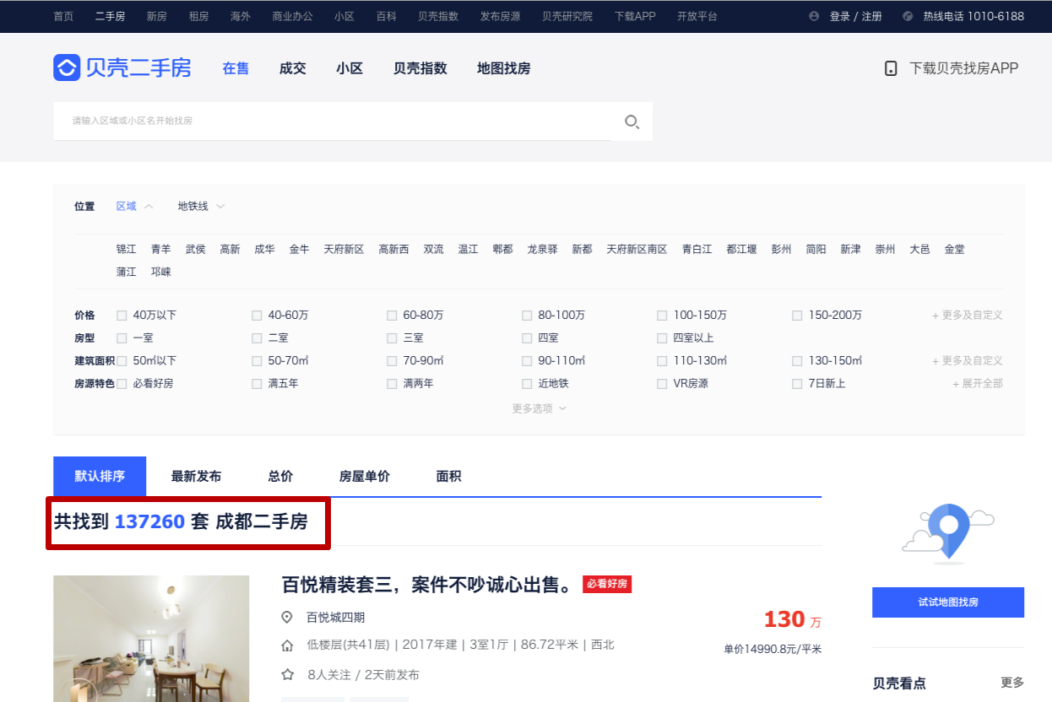This screenshot has height=702, width=1052.
Task: Expand 展开全部 house features
Action: (x=978, y=384)
